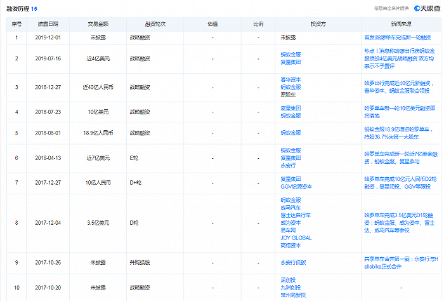
Task: Open investor 易车网
Action: pyautogui.click(x=288, y=231)
